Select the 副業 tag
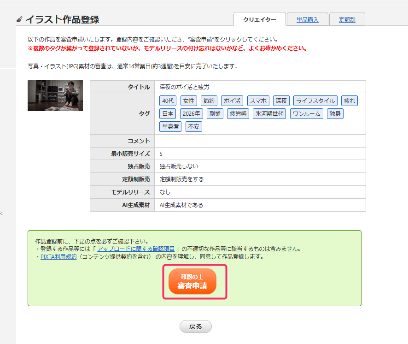 (x=215, y=113)
